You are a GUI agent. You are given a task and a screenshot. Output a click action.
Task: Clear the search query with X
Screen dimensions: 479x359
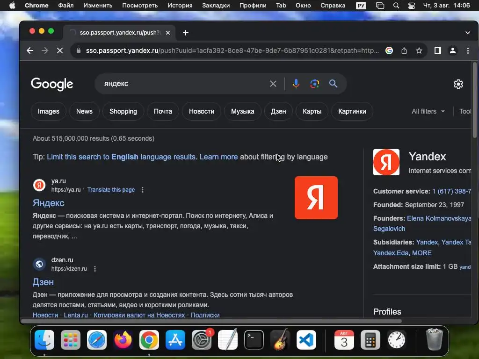273,84
